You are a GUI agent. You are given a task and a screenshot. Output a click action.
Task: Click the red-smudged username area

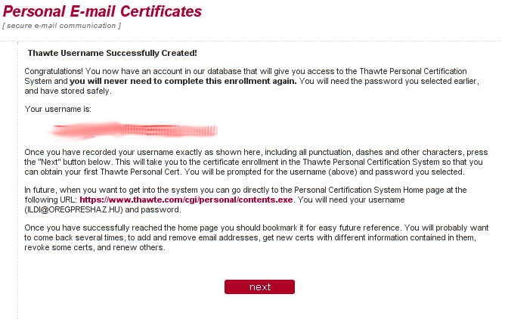click(x=133, y=131)
